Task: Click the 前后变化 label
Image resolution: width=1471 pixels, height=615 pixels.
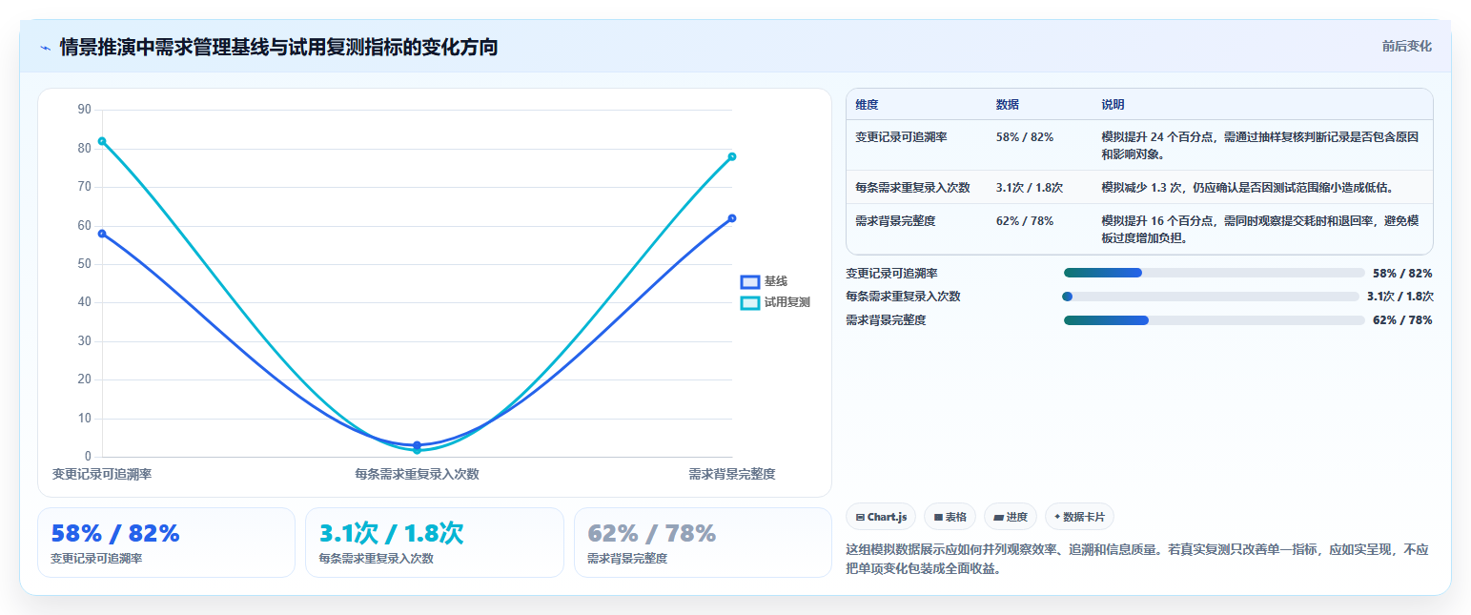Action: 1407,46
